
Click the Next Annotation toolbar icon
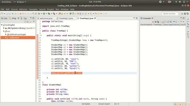click(86, 14)
